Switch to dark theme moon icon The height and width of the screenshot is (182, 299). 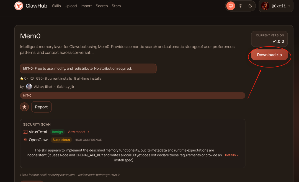click(x=250, y=6)
